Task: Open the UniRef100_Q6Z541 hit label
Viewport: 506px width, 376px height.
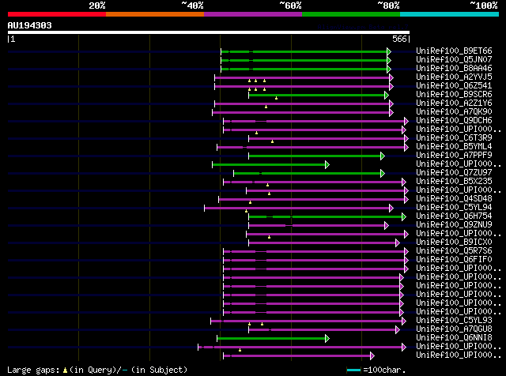Action: [454, 85]
